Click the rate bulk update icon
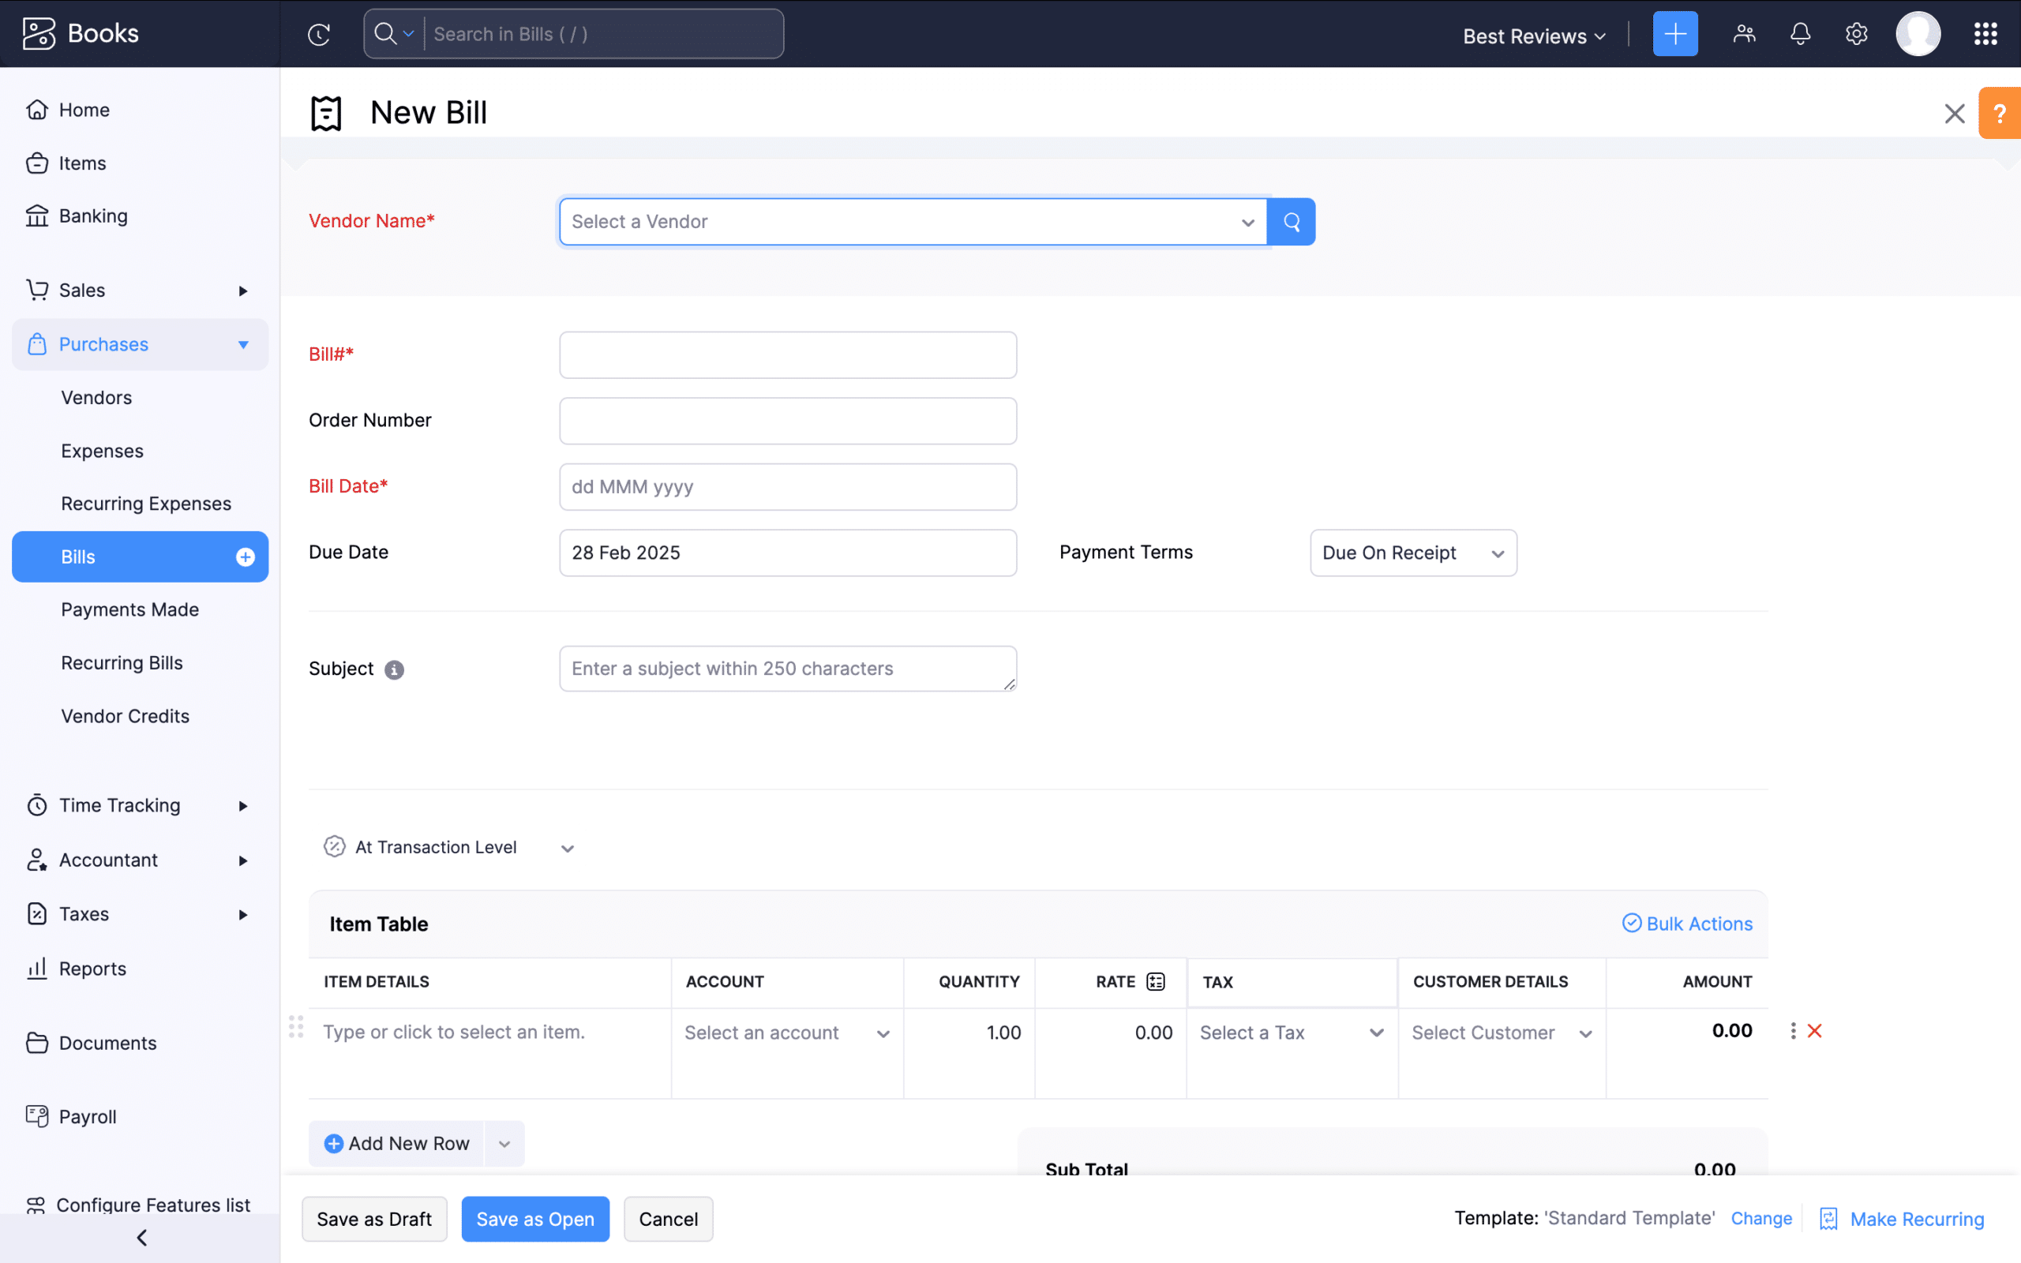 (1156, 981)
